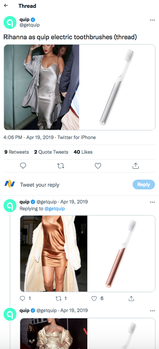Click quip's verified checkmark badge
The height and width of the screenshot is (349, 159).
[33, 19]
